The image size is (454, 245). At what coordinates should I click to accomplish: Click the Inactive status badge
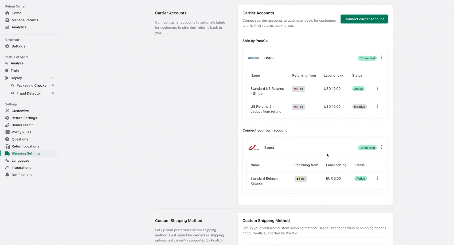pos(359,107)
